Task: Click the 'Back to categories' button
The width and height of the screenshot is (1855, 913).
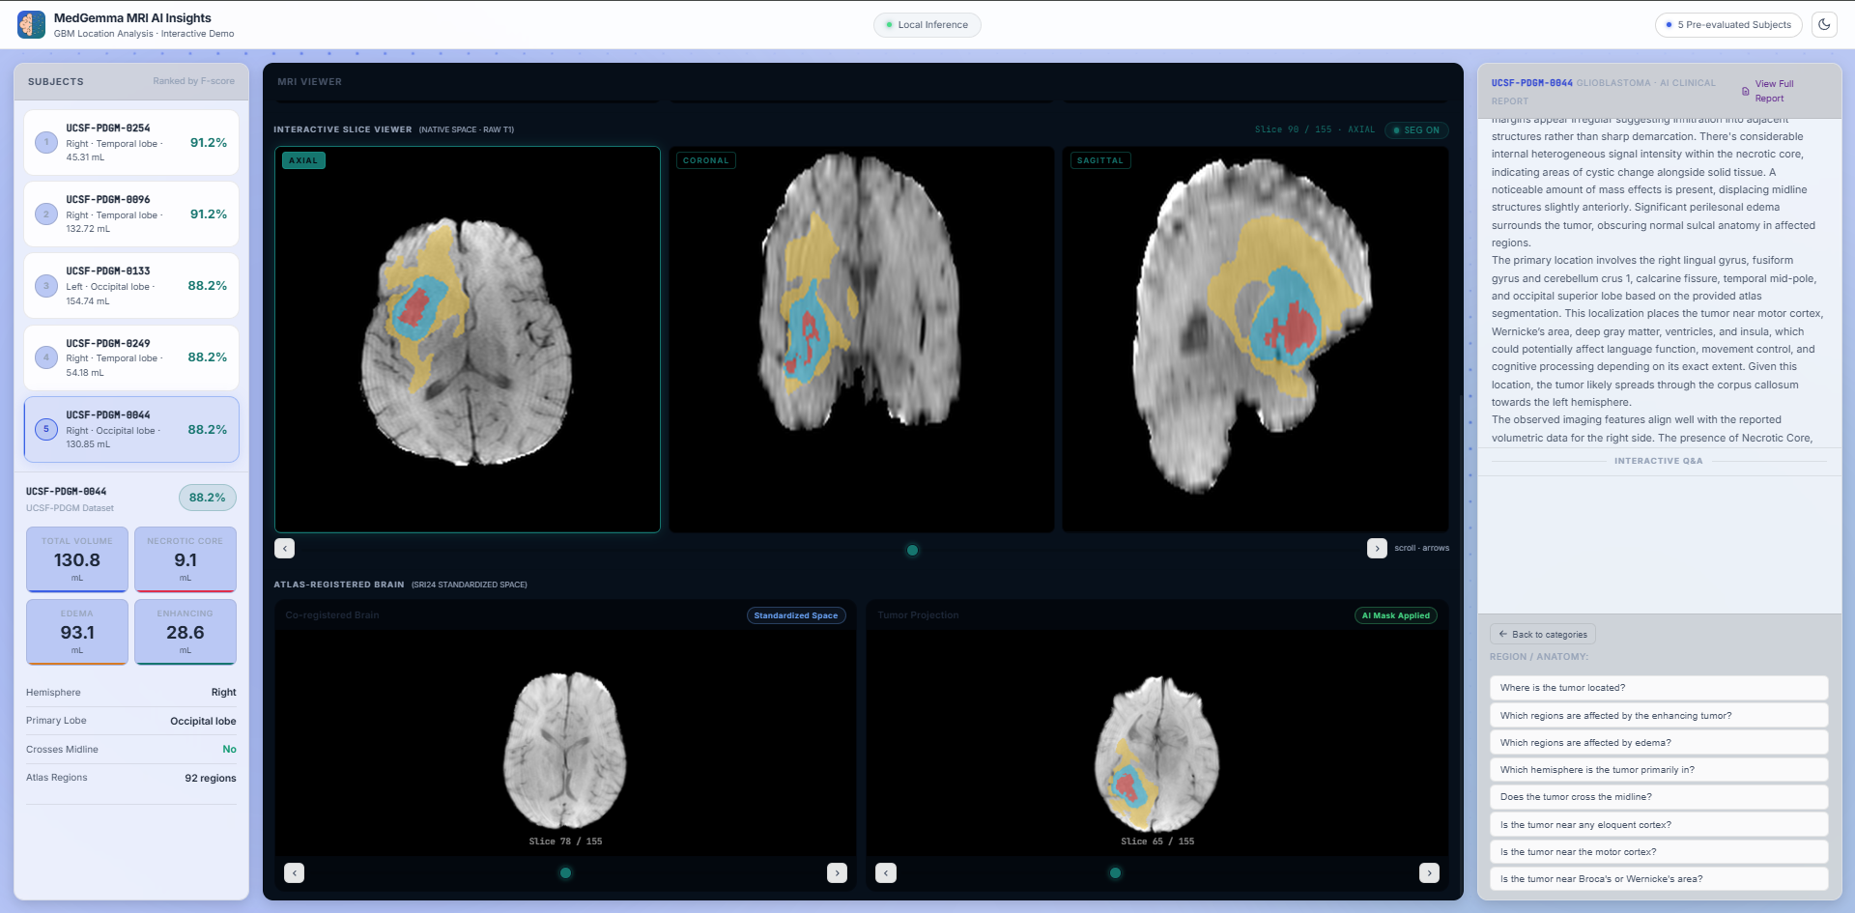Action: (1542, 634)
